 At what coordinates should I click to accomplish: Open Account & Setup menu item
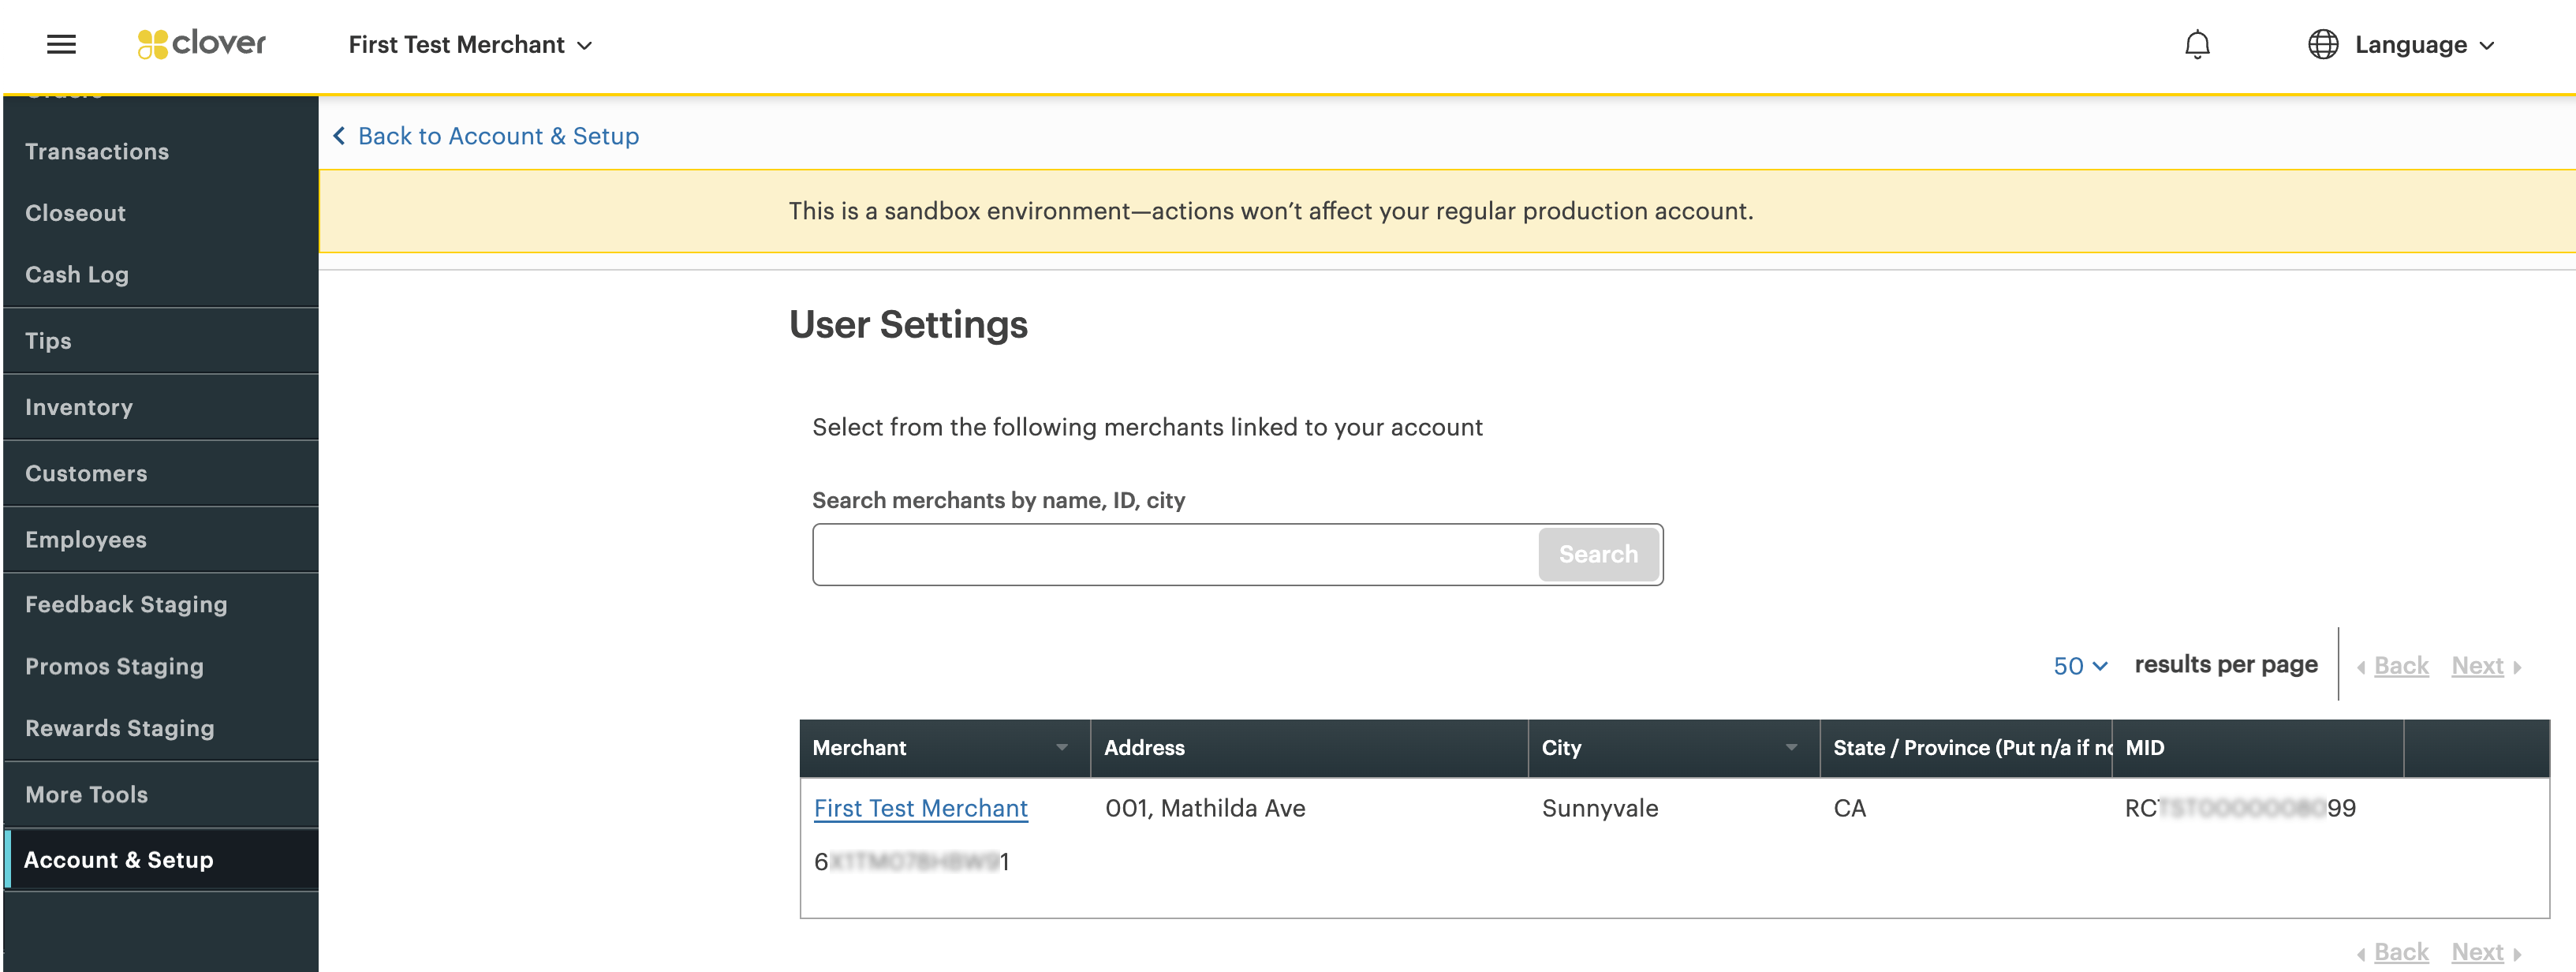point(118,860)
